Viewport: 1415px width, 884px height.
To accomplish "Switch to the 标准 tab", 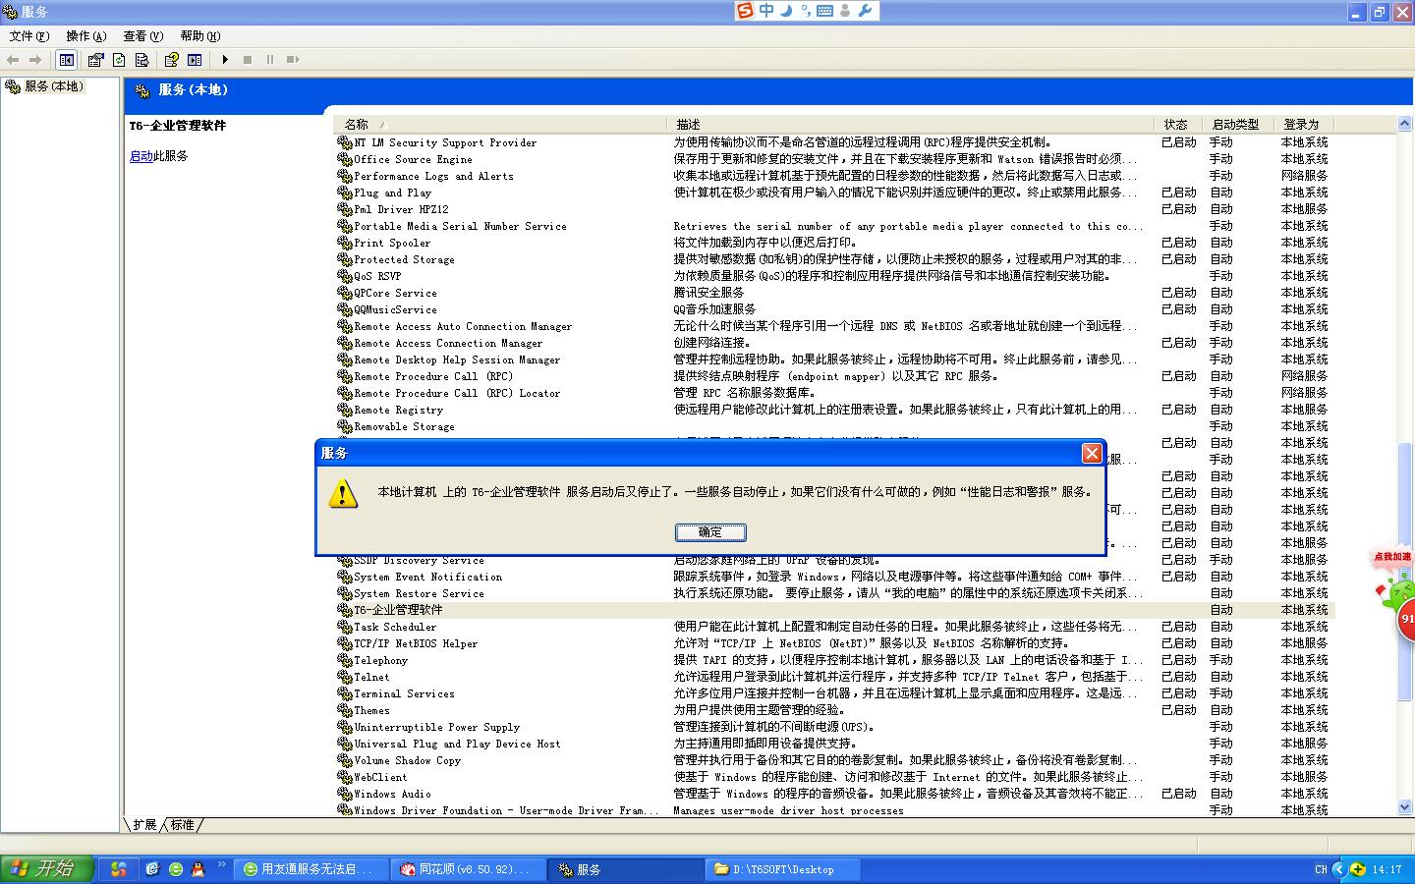I will point(183,825).
